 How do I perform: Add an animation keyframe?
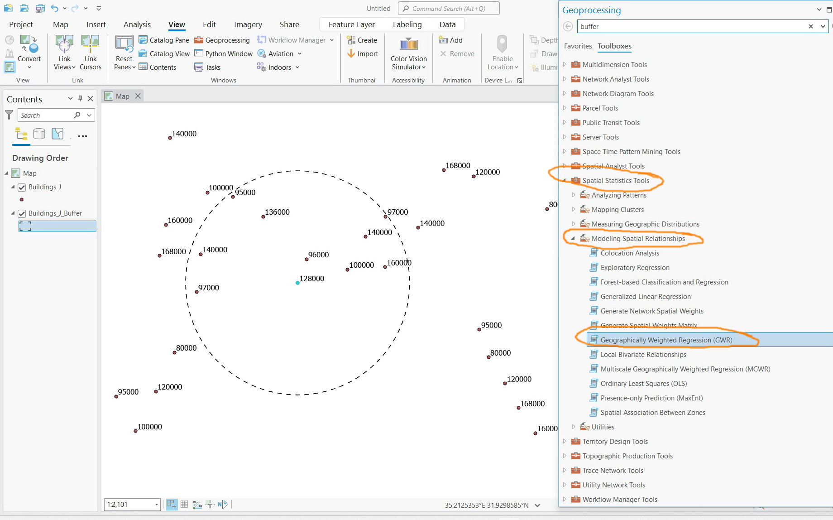[x=450, y=40]
